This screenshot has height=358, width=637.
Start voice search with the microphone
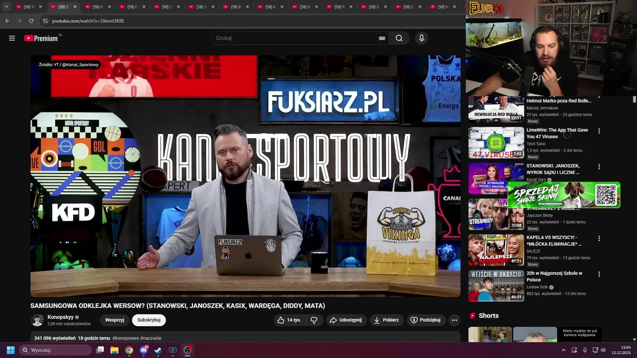pyautogui.click(x=422, y=38)
